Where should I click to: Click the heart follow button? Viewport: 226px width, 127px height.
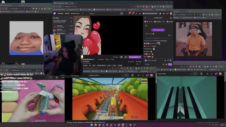[121, 57]
